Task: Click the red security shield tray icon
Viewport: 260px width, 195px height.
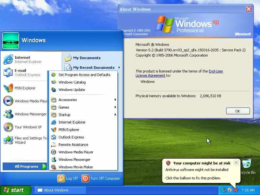Action: [x=236, y=190]
